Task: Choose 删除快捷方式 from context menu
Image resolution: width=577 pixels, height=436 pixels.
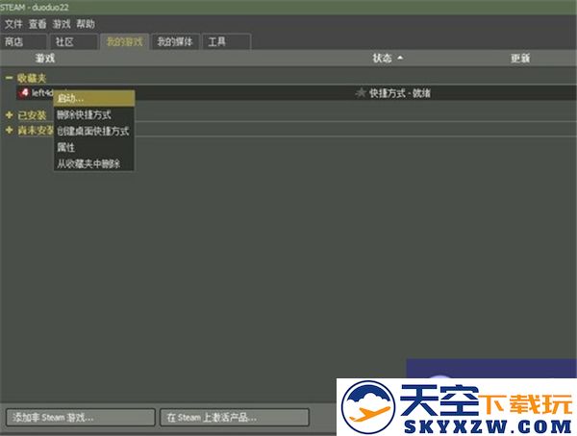Action: click(94, 114)
